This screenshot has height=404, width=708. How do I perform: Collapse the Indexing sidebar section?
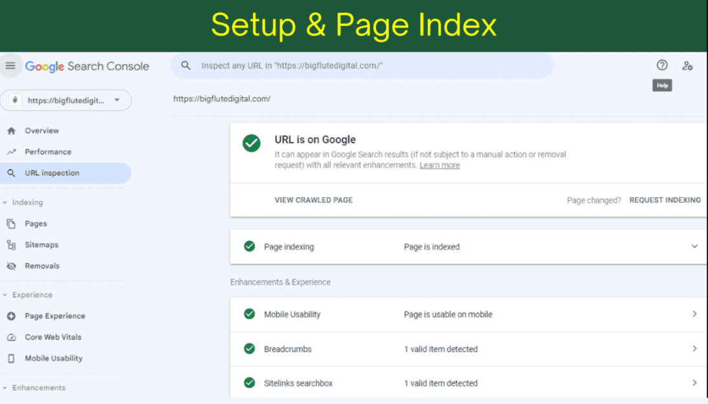pyautogui.click(x=6, y=203)
